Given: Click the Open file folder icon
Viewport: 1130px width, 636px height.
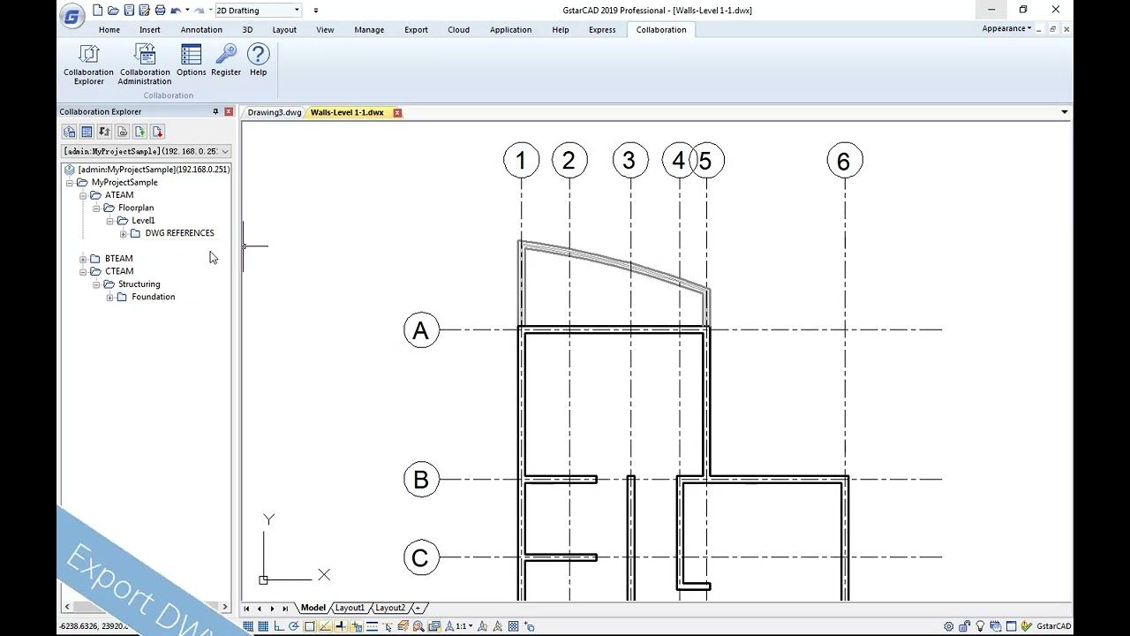Looking at the screenshot, I should [113, 11].
